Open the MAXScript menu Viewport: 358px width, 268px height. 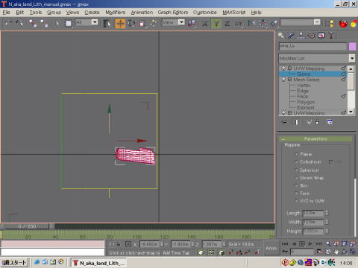tap(233, 12)
